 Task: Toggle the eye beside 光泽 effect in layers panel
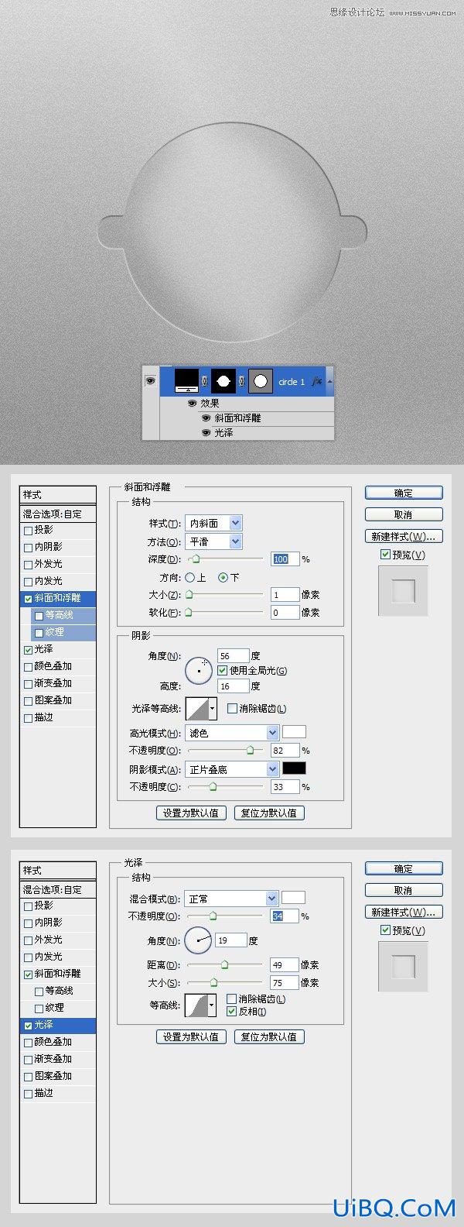pyautogui.click(x=206, y=433)
